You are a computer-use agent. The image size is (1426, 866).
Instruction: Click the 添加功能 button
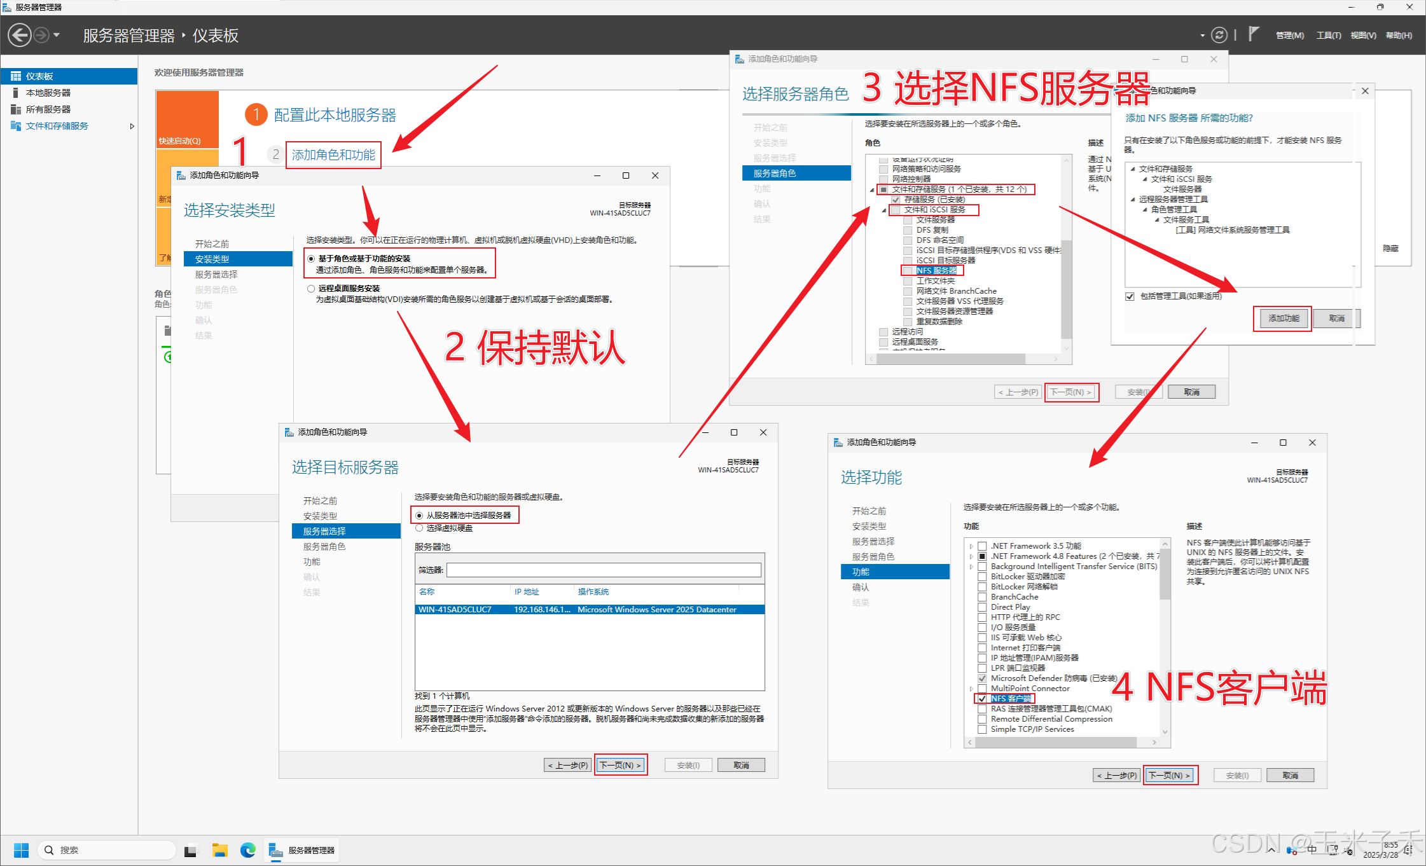point(1283,319)
